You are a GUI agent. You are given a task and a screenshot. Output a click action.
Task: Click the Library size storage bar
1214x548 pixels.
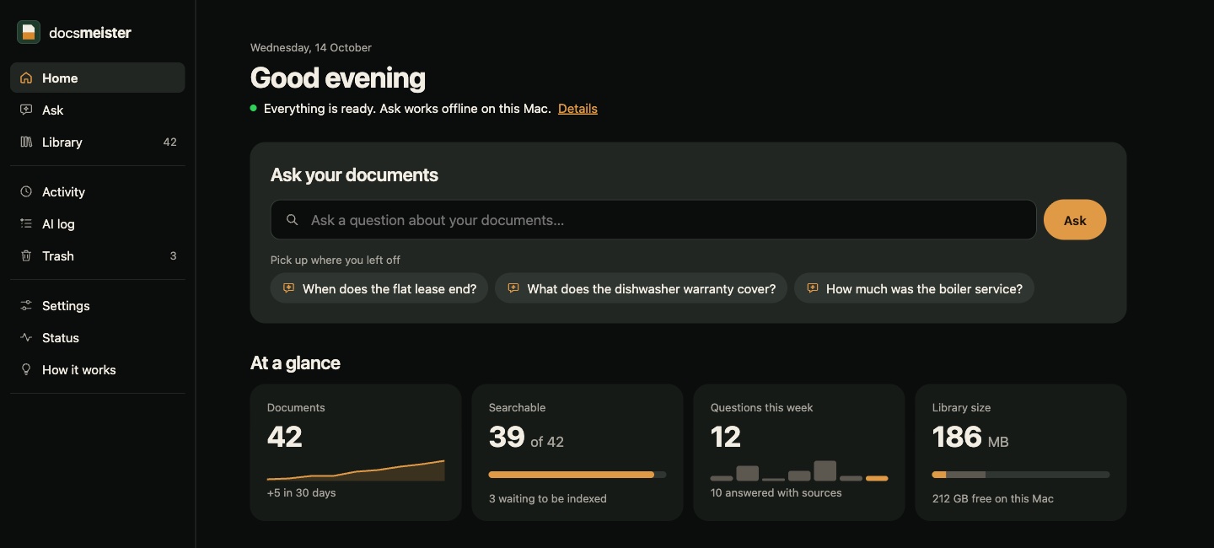tap(1021, 475)
